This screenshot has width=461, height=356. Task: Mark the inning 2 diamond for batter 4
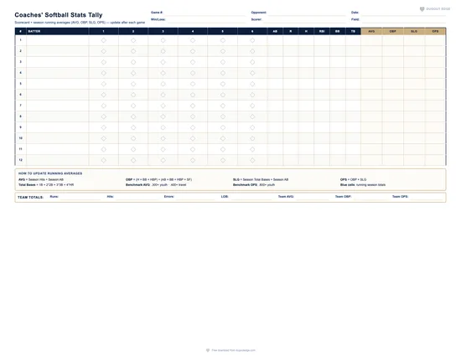(x=133, y=73)
